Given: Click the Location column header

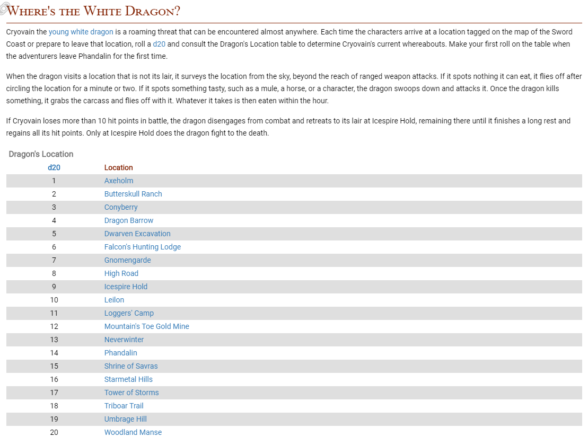Looking at the screenshot, I should (118, 167).
